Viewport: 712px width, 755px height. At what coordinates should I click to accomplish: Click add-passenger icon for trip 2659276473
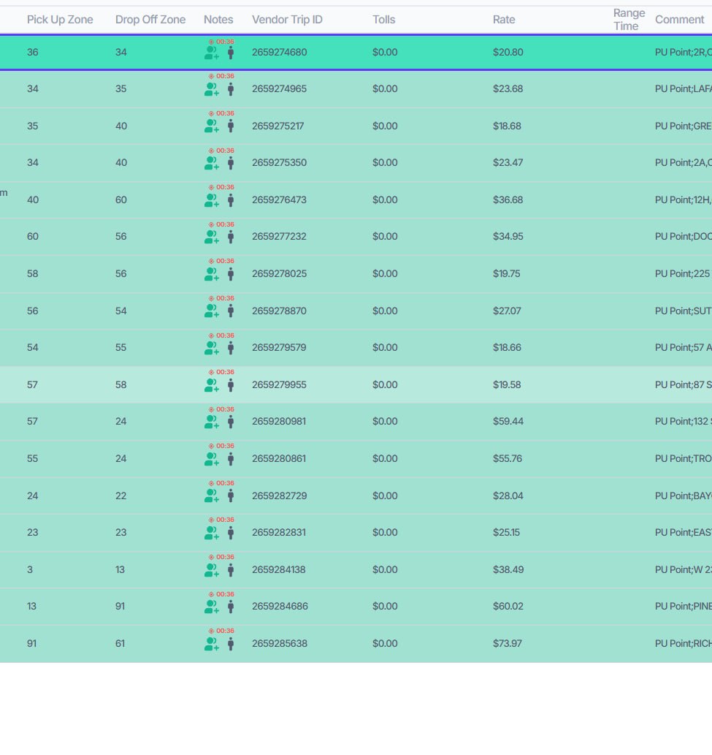212,200
